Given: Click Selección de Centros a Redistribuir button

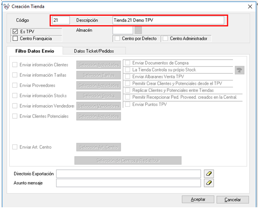Looking at the screenshot, I should (x=128, y=160).
